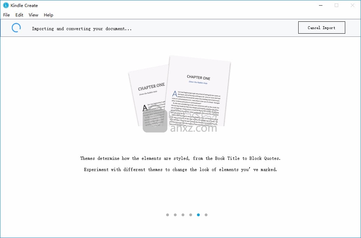Click the themed chapter pages illustration

(179, 91)
